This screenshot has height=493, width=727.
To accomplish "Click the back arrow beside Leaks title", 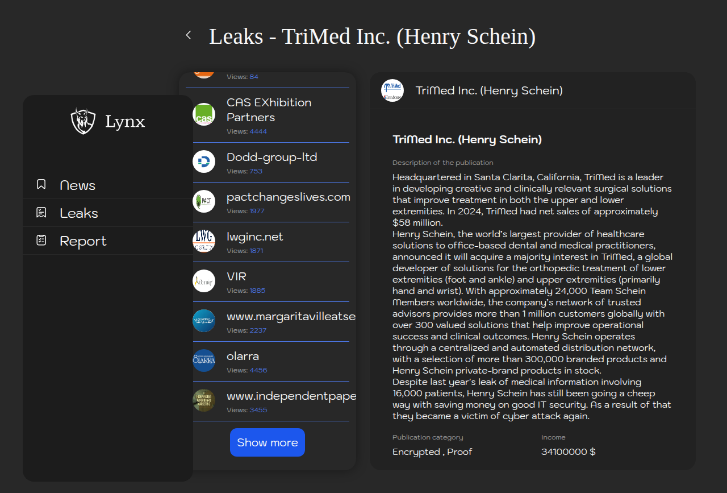I will [189, 35].
